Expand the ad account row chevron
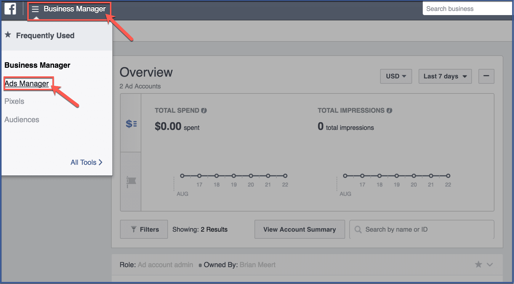Viewport: 514px width, 284px height. click(x=490, y=264)
